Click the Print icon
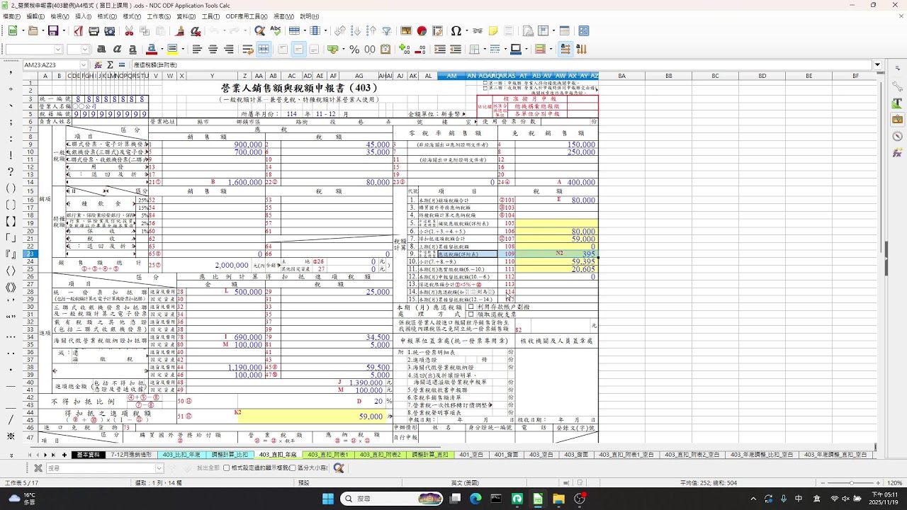The height and width of the screenshot is (510, 907). coord(94,31)
